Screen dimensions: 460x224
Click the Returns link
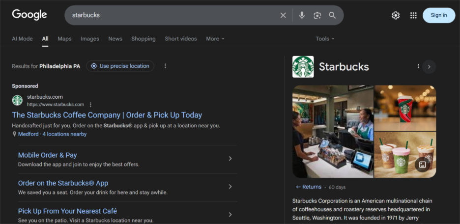309,187
